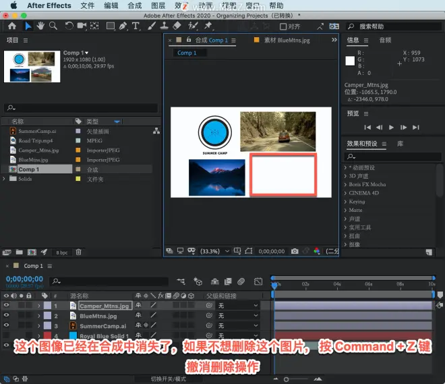Select the Rectangle shape tool
The height and width of the screenshot is (384, 445).
[111, 26]
